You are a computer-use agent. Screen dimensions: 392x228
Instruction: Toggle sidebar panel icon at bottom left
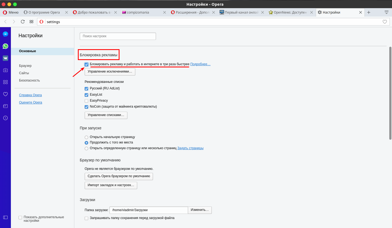[x=5, y=217]
